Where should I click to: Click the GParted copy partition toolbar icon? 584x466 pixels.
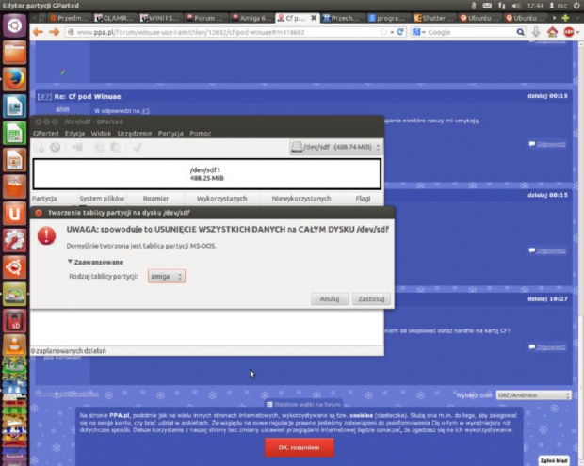[99, 148]
